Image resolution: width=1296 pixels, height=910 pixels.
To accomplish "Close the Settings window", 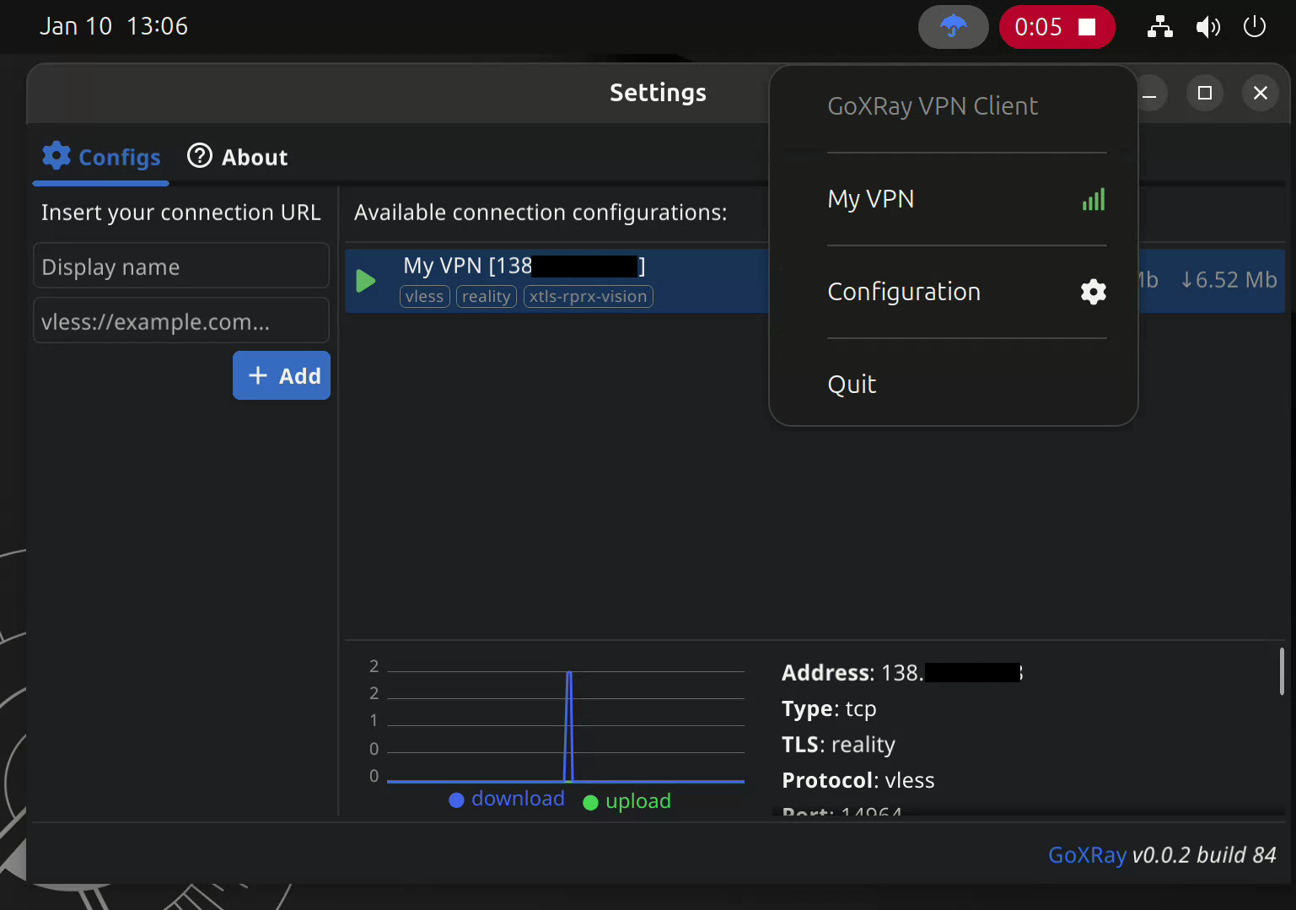I will pyautogui.click(x=1261, y=93).
